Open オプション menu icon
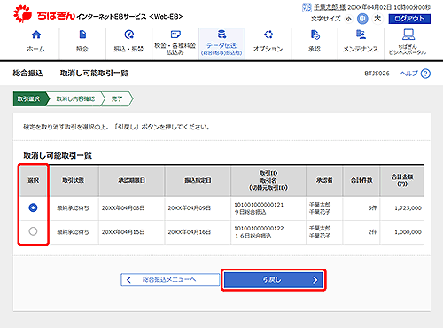The image size is (443, 328). click(x=268, y=35)
